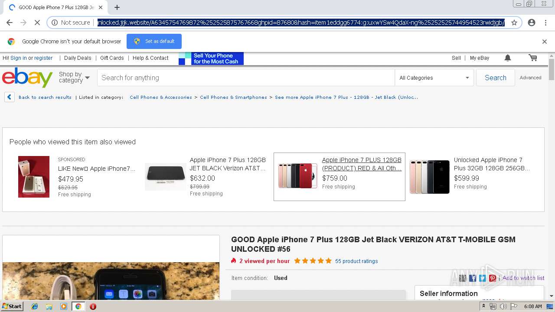Open Opera from taskbar
The height and width of the screenshot is (312, 555).
93,306
